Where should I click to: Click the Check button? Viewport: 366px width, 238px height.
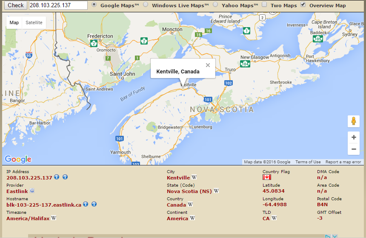coord(16,5)
